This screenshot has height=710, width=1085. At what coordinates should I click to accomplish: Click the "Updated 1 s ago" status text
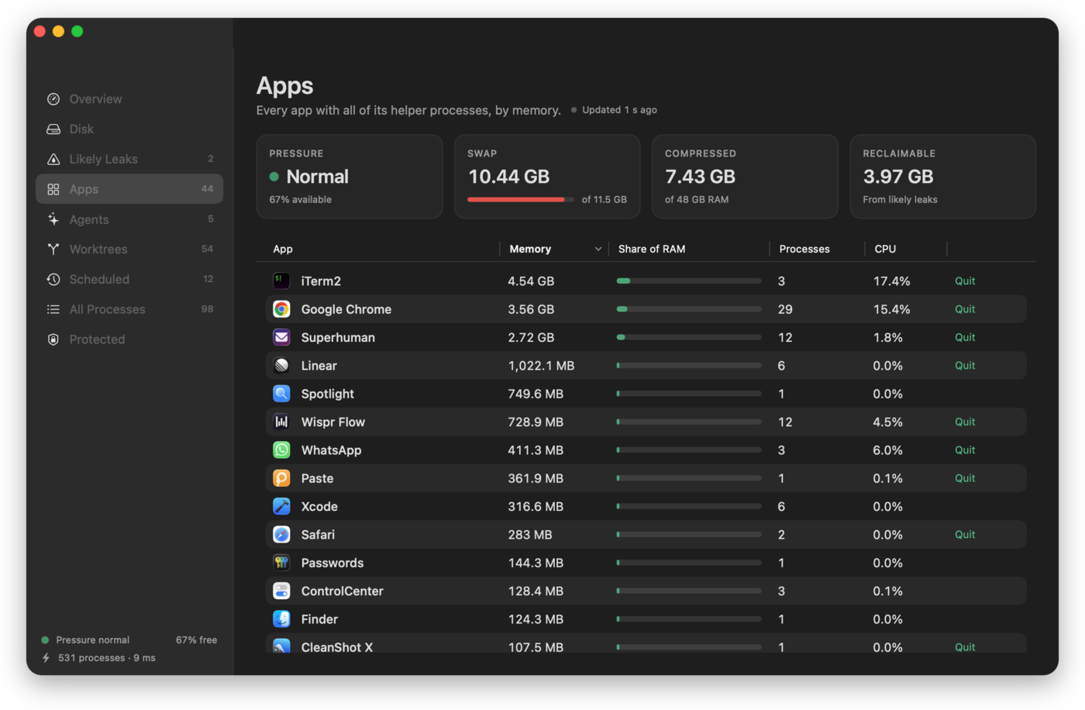point(619,110)
